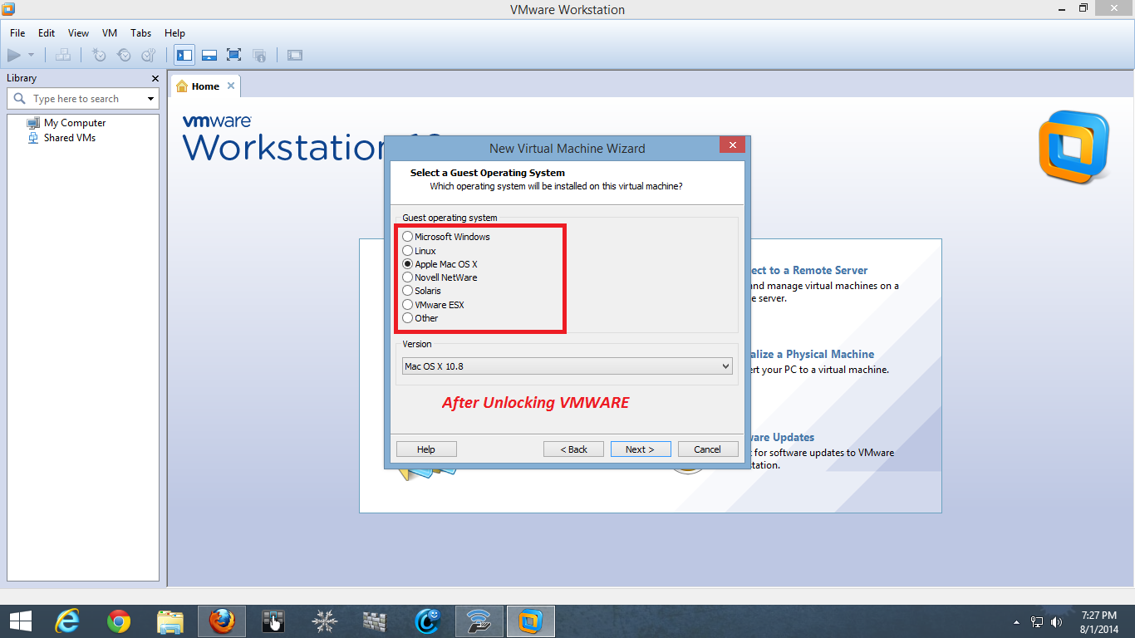The width and height of the screenshot is (1135, 638).
Task: Click the search magnifier icon in Library
Action: click(x=20, y=99)
